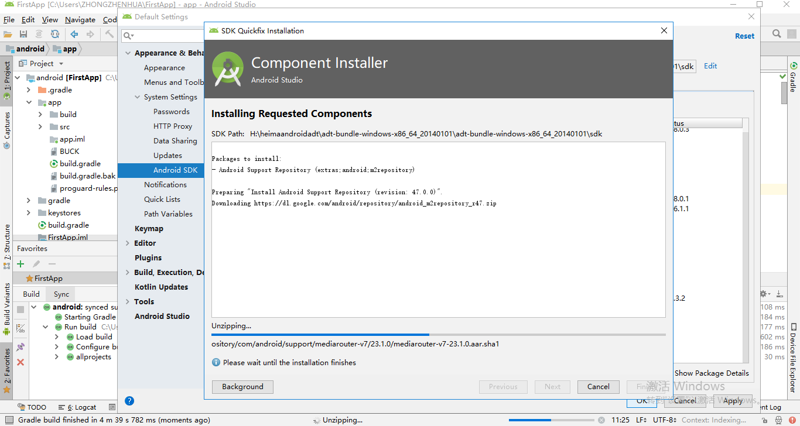Open the UTF-8 encoding selector

coord(665,420)
